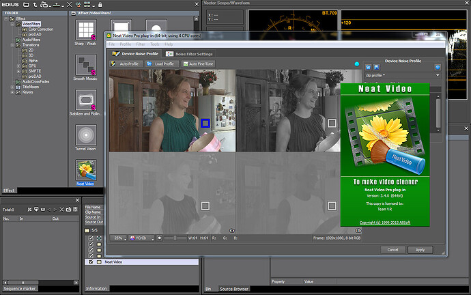Open the Profile menu in Neat Video
This screenshot has width=471, height=295.
click(x=126, y=44)
